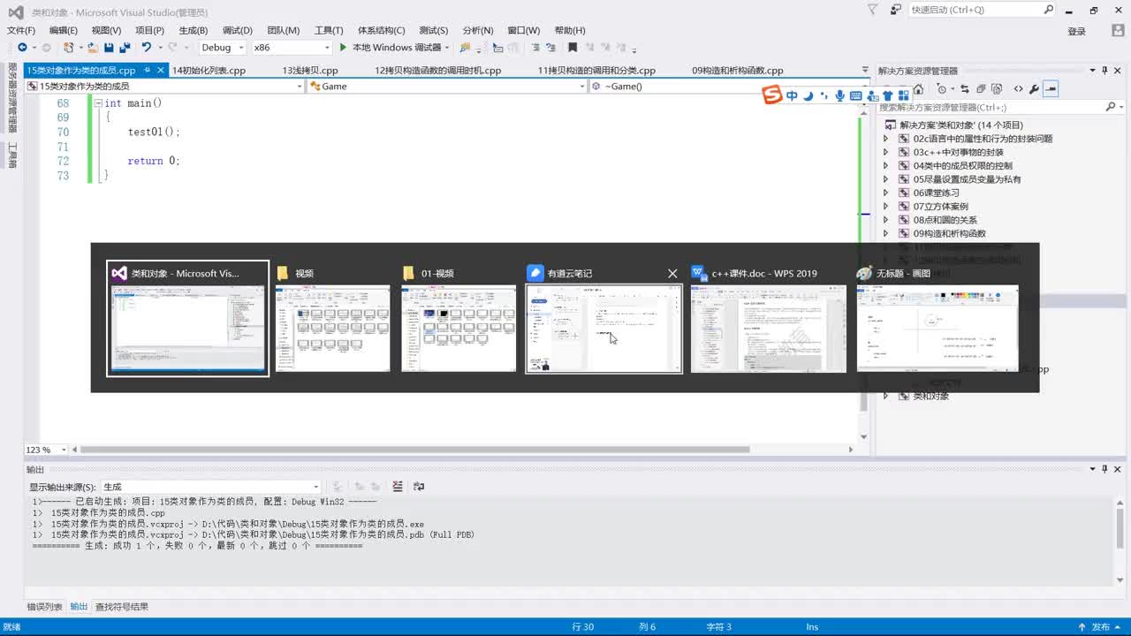Click the sync active document icon in Solution Explorer
The image size is (1131, 636).
point(965,89)
